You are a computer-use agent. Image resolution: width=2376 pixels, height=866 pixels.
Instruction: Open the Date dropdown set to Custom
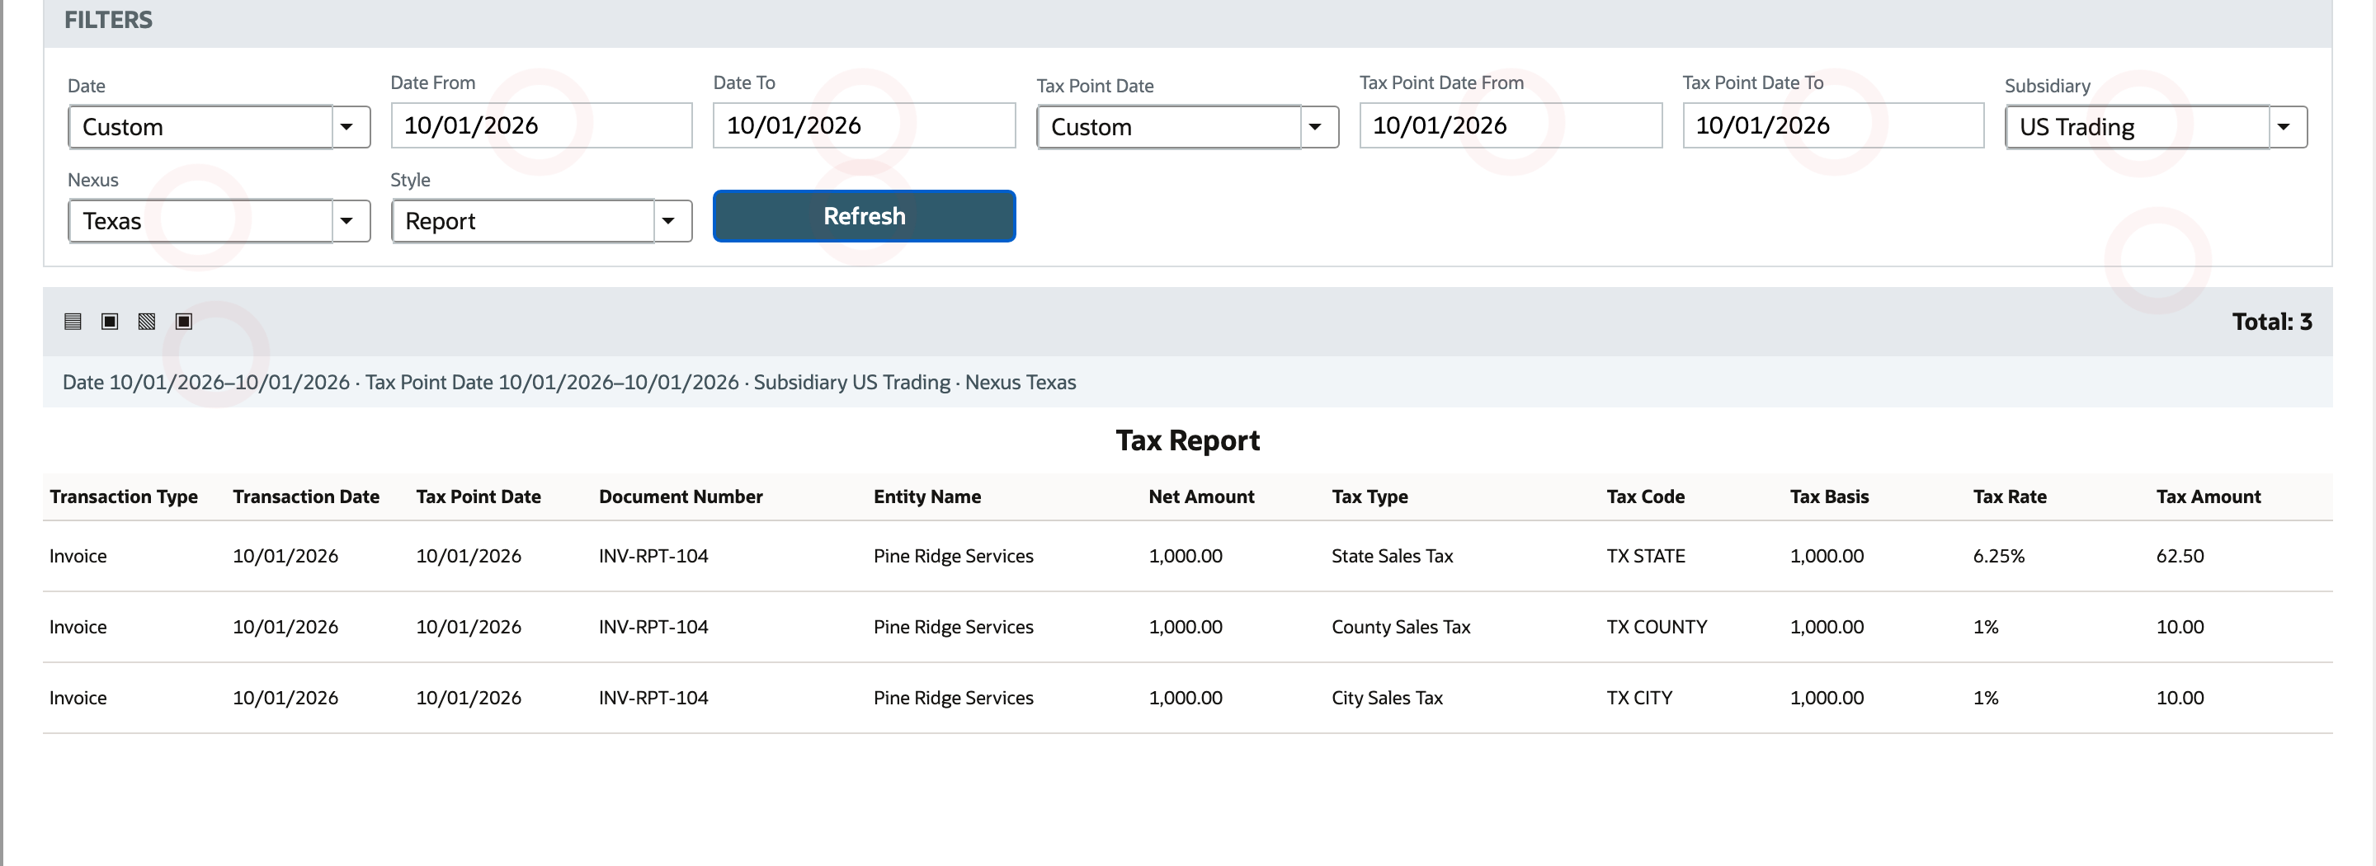coord(219,127)
